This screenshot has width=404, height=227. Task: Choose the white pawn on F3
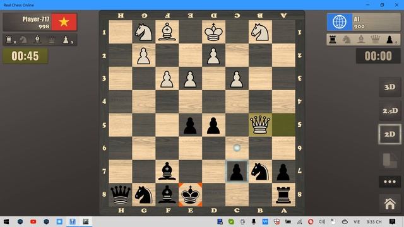tap(167, 79)
